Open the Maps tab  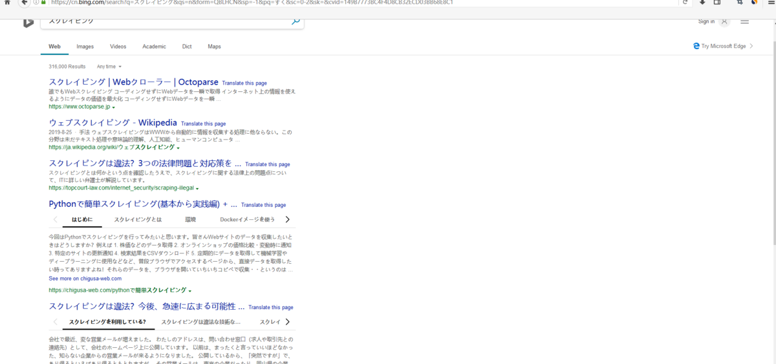(214, 47)
